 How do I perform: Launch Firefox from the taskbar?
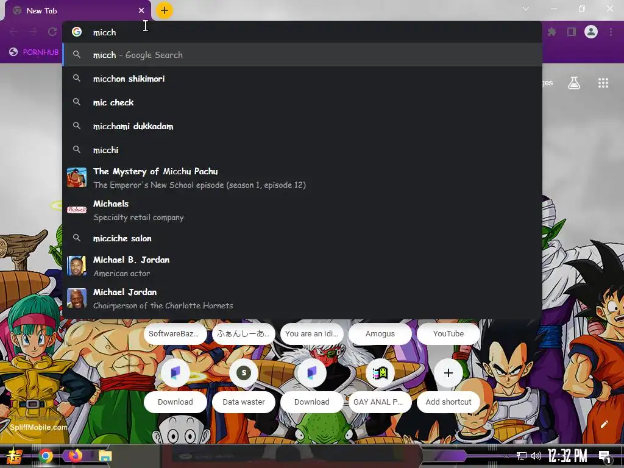[x=75, y=455]
